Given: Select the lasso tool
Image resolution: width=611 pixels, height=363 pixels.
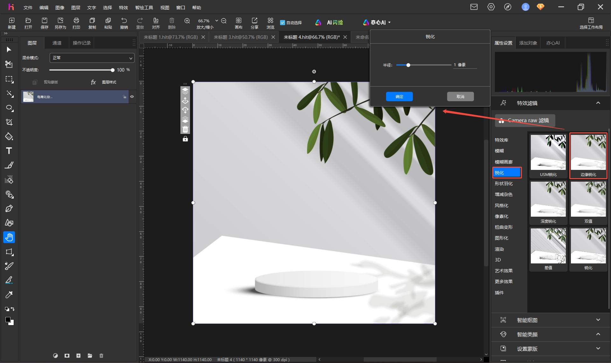Looking at the screenshot, I should pos(9,108).
